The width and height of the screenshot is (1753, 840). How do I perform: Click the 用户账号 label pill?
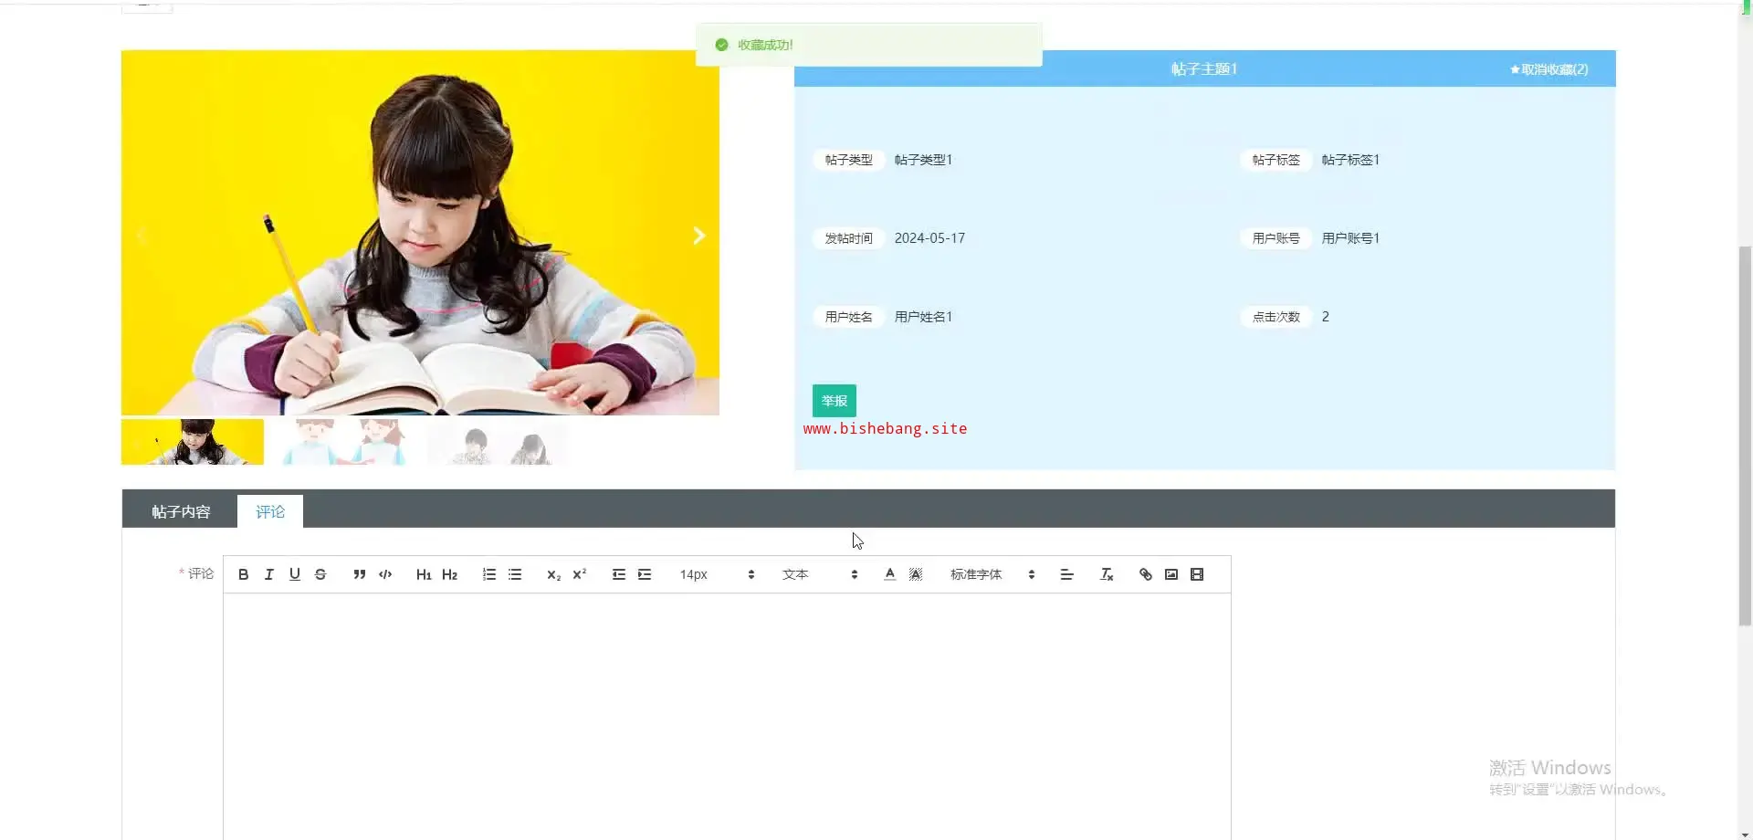click(x=1276, y=238)
